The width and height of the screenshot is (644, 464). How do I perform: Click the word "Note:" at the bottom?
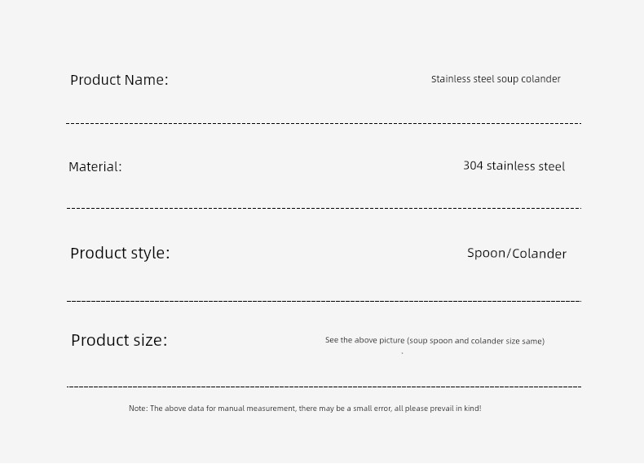[x=138, y=409]
